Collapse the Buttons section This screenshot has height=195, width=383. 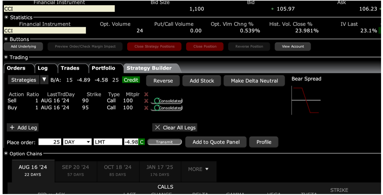point(6,39)
